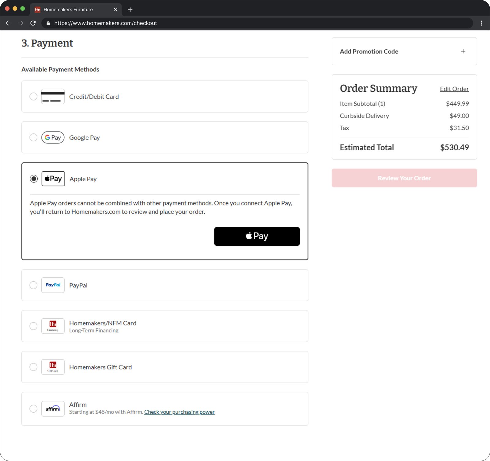Image resolution: width=490 pixels, height=461 pixels.
Task: Reload the page with the refresh icon
Action: pyautogui.click(x=33, y=23)
